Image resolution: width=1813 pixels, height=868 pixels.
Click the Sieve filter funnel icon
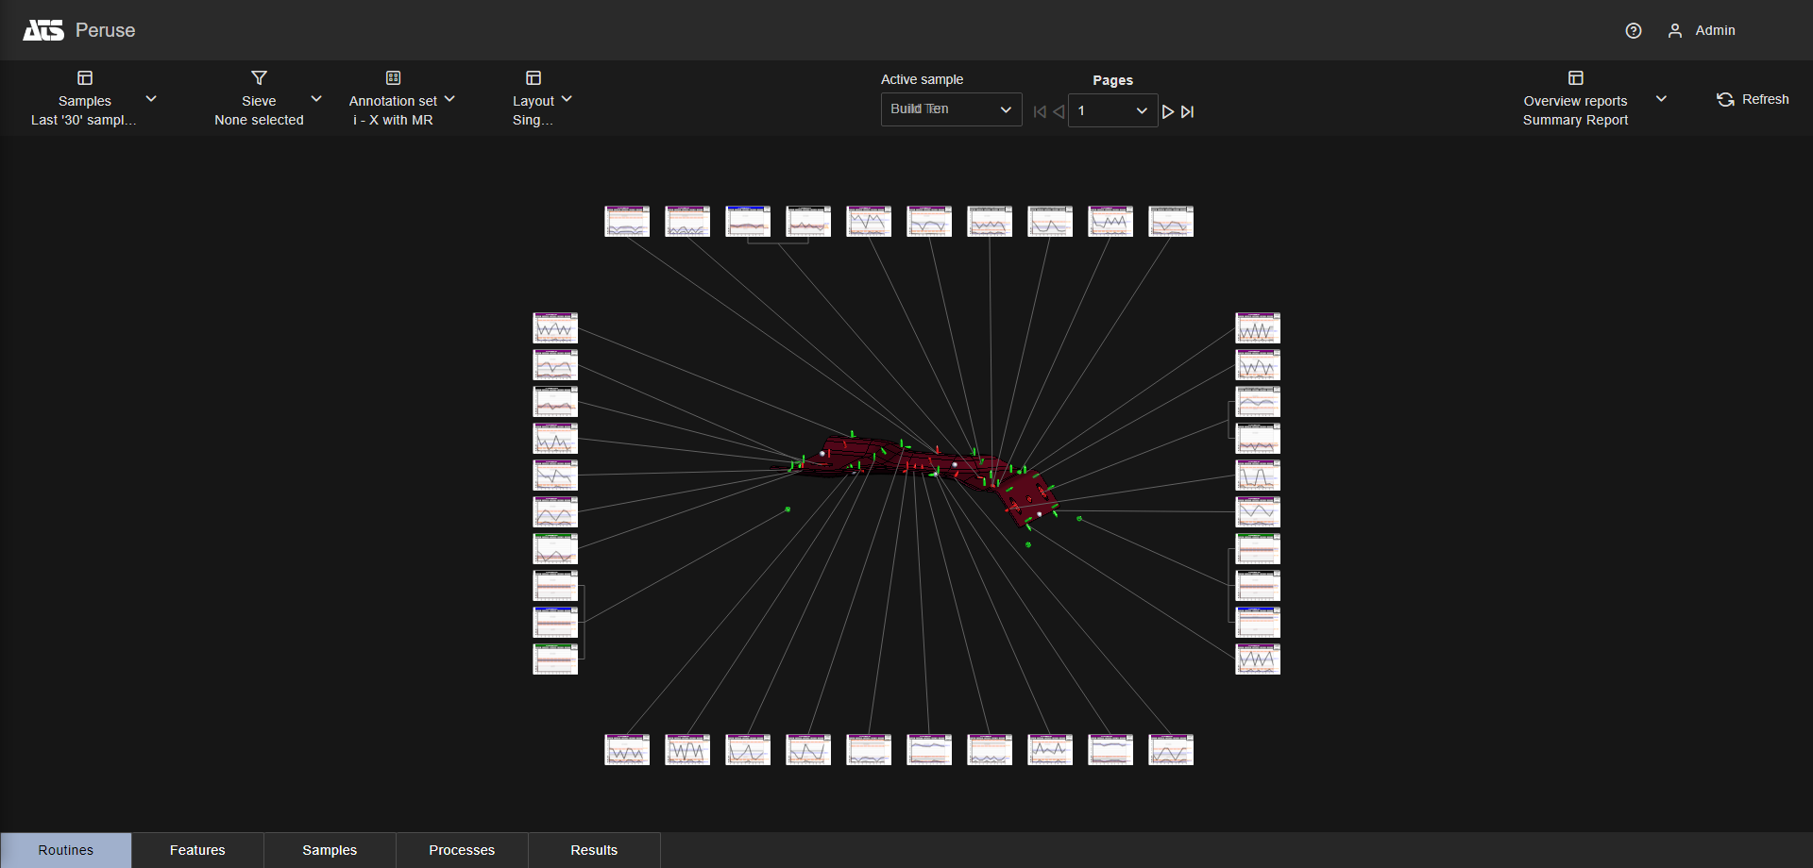[x=259, y=78]
